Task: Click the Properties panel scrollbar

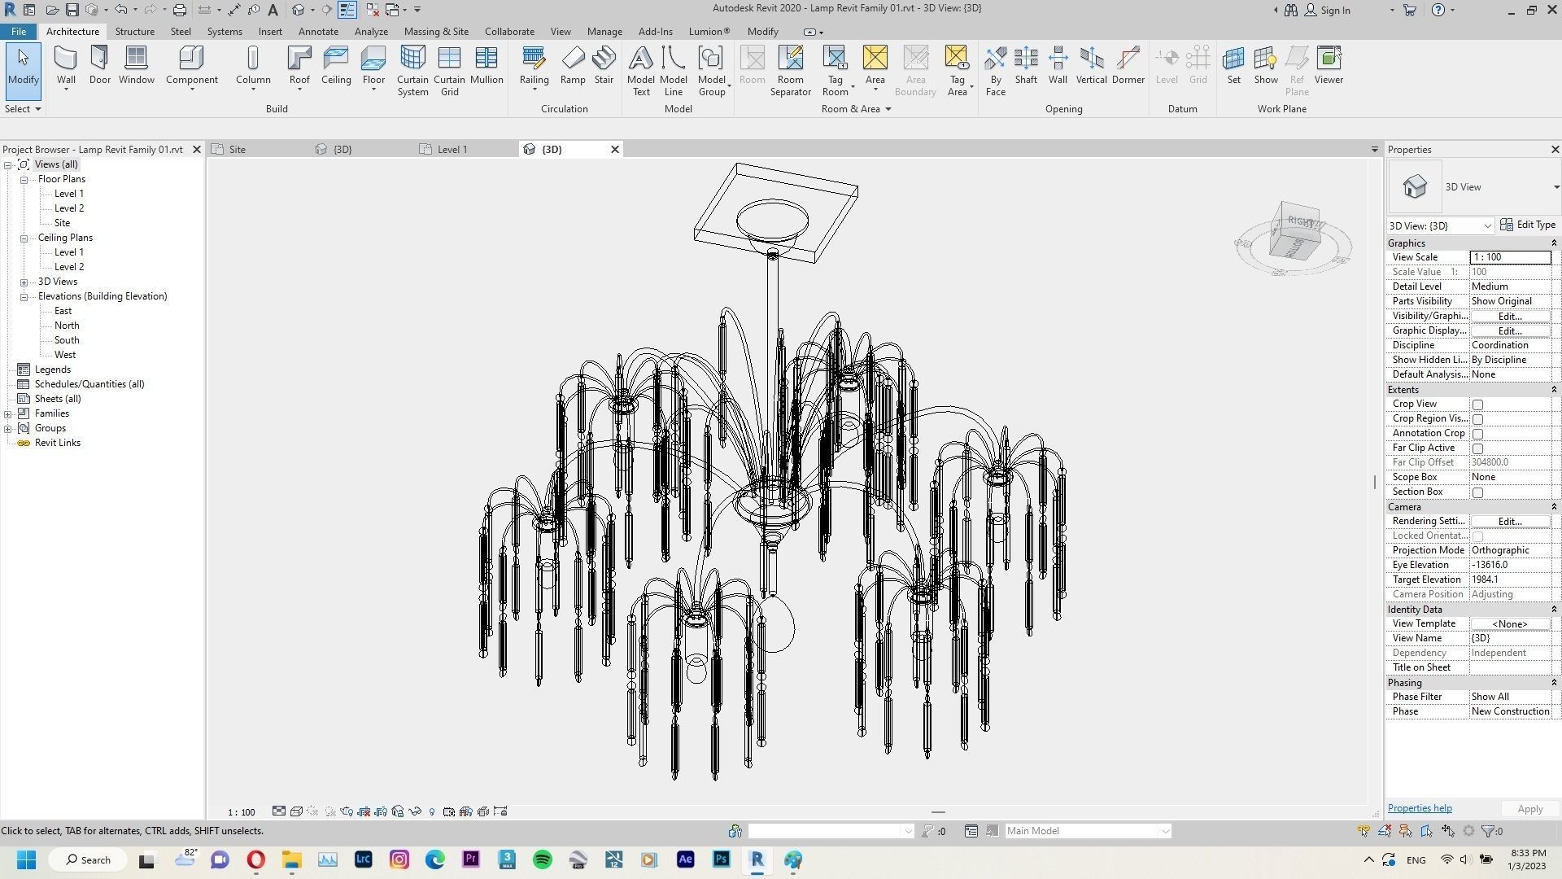Action: (1375, 480)
